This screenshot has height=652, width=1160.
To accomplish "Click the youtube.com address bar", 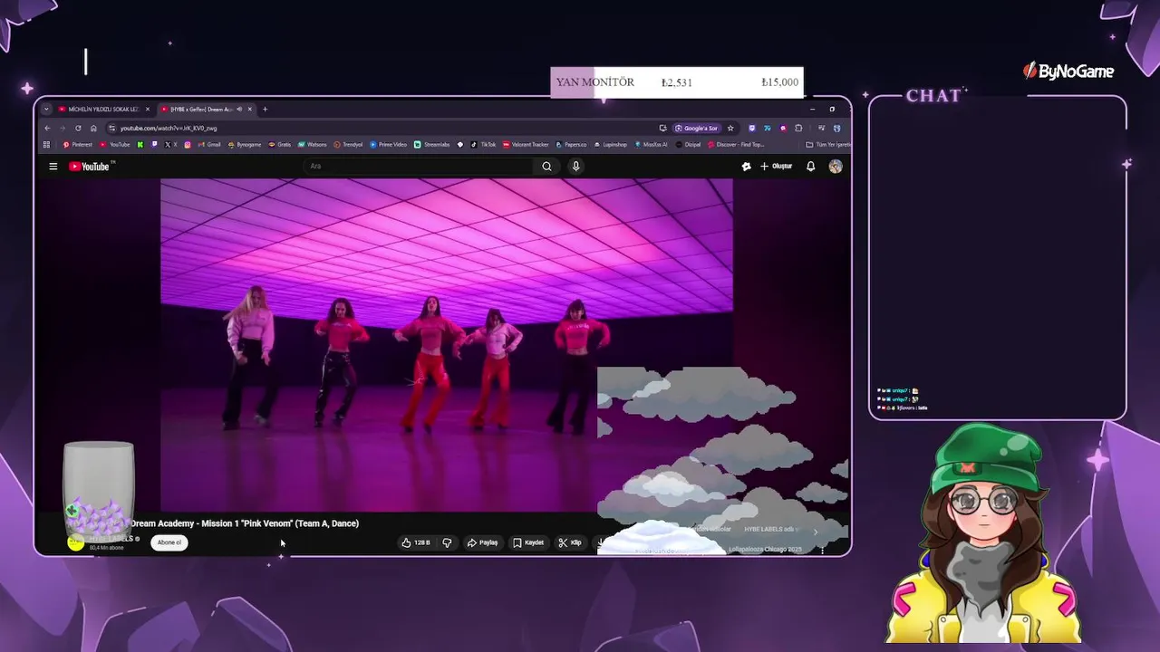I will pyautogui.click(x=381, y=129).
